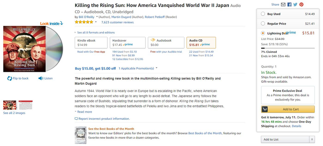Add the item to cart
The height and width of the screenshot is (146, 323).
pyautogui.click(x=288, y=109)
